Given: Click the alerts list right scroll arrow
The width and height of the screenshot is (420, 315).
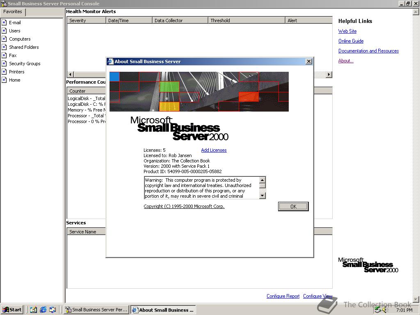Looking at the screenshot, I should 329,75.
